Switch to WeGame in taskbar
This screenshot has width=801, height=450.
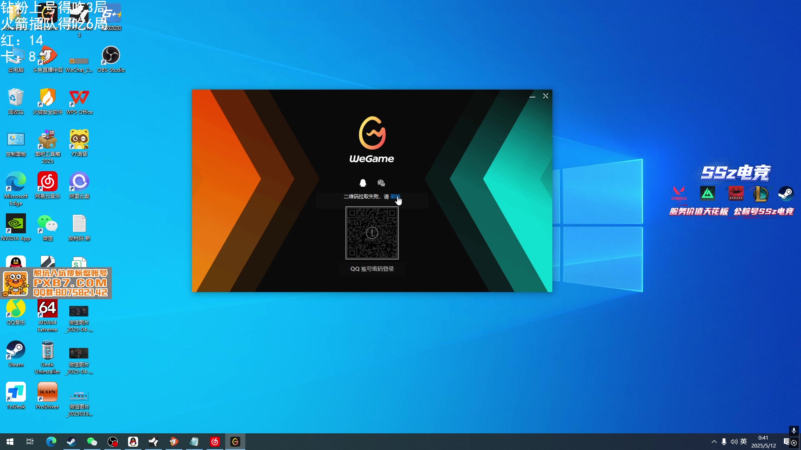(235, 442)
